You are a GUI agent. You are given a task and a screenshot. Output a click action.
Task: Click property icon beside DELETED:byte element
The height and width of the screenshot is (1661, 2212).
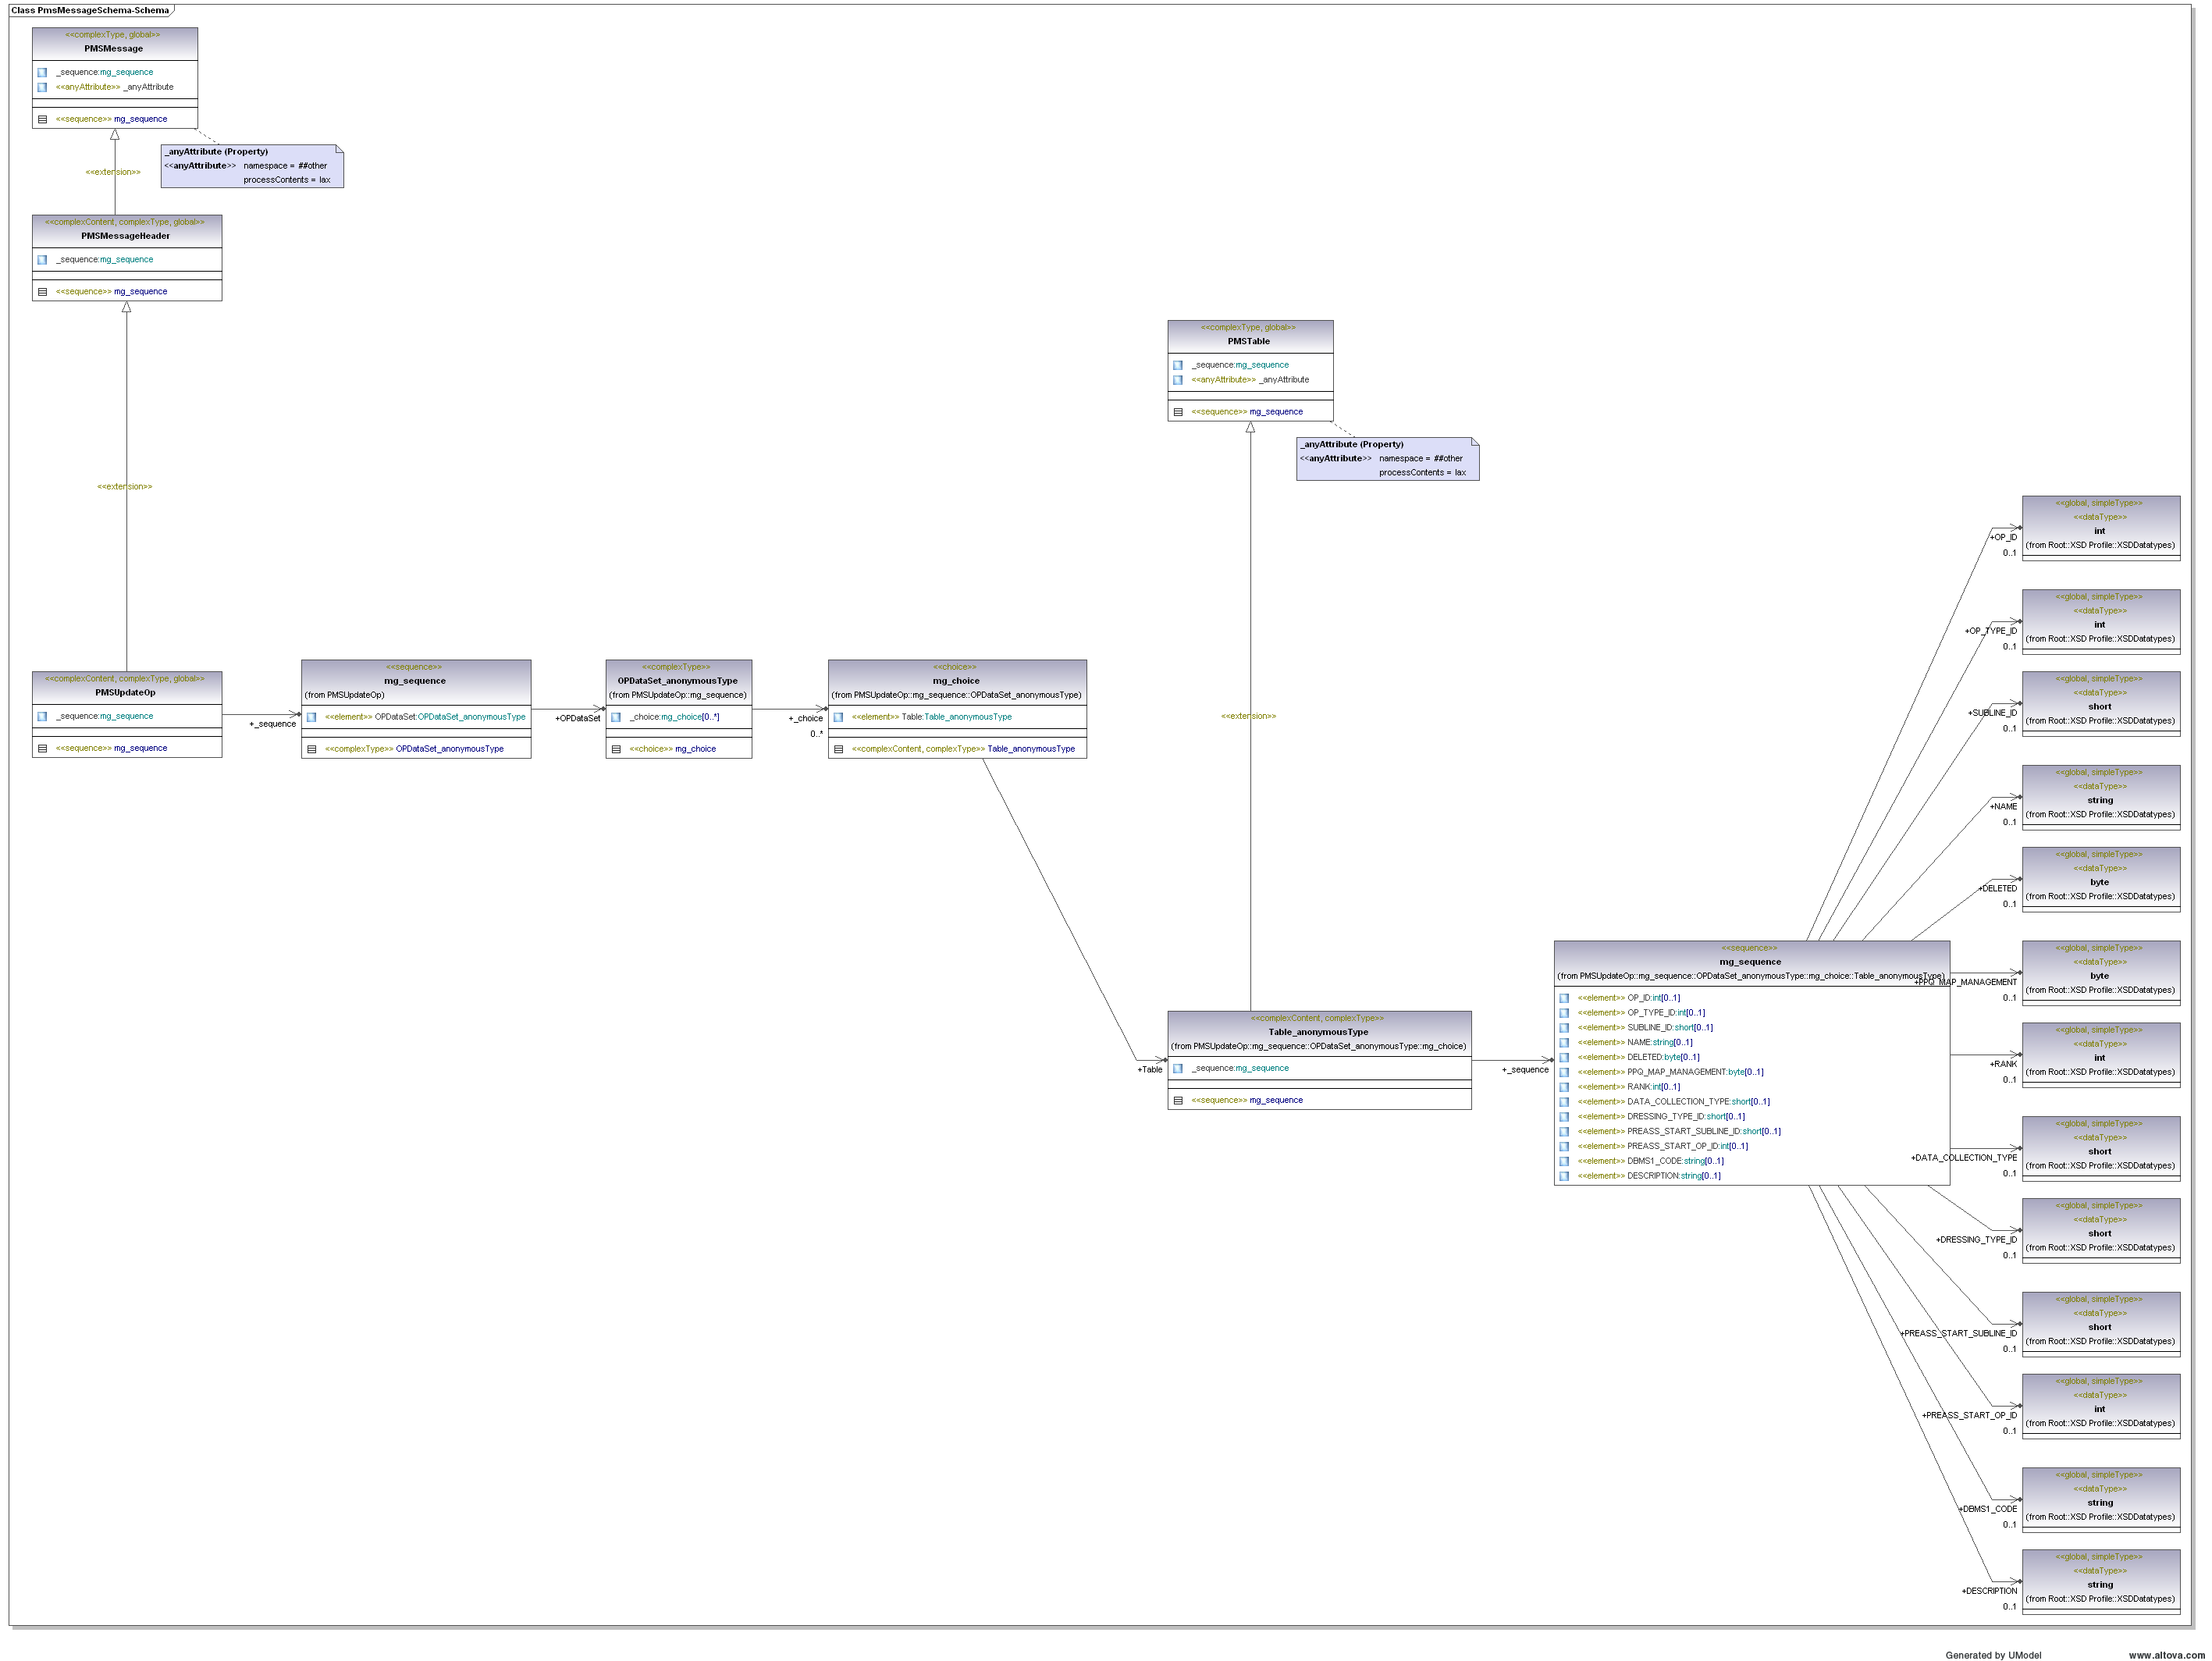1564,1057
